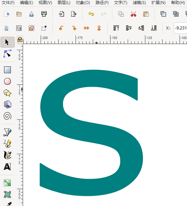Undo the last action
This screenshot has height=206, width=187.
coord(91,14)
